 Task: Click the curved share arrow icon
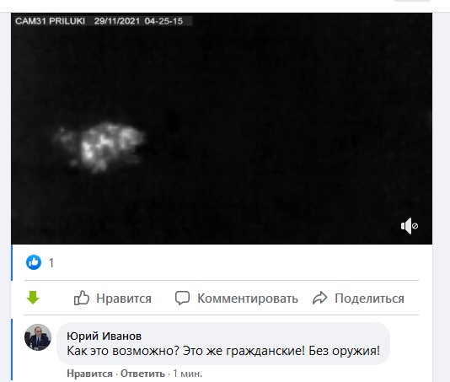[319, 298]
